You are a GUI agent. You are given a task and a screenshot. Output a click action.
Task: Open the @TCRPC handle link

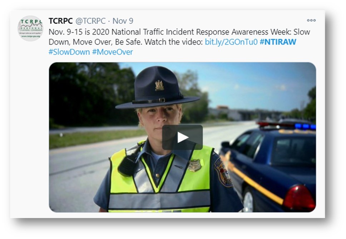[90, 21]
